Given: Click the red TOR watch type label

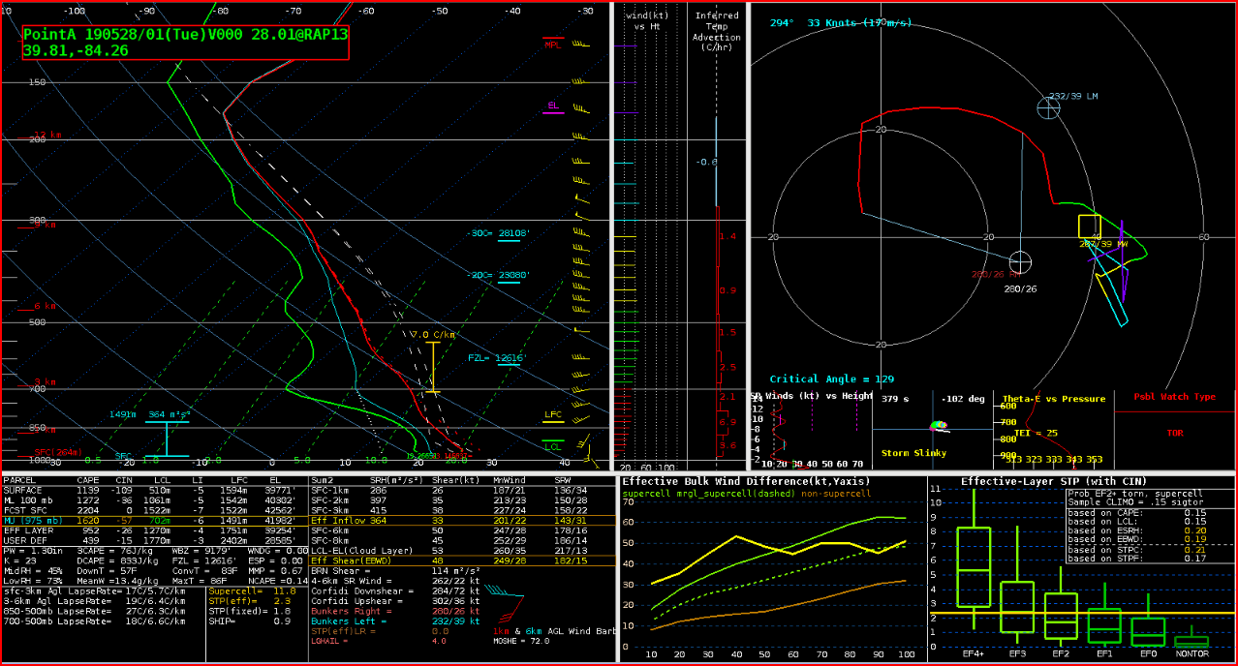Looking at the screenshot, I should (x=1174, y=433).
